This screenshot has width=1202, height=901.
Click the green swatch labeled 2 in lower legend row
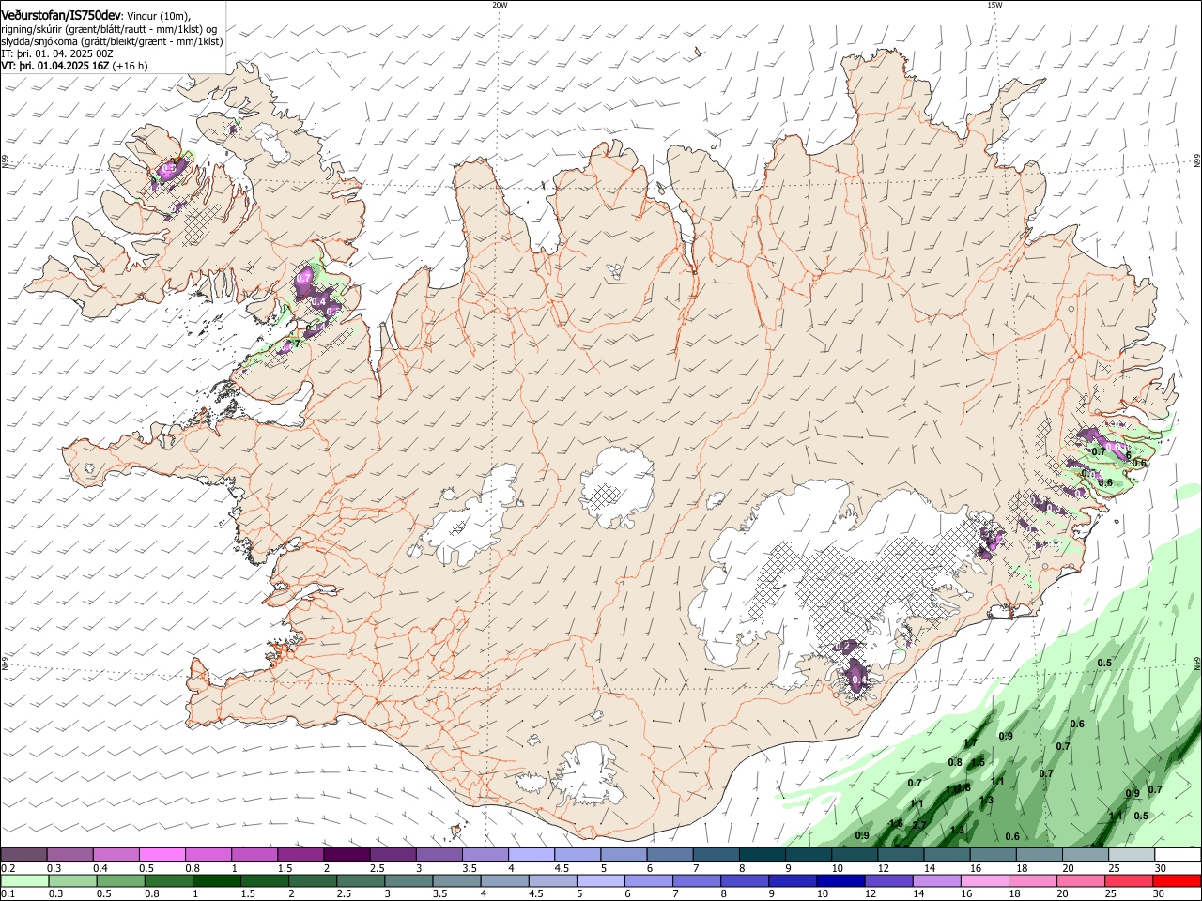(313, 880)
